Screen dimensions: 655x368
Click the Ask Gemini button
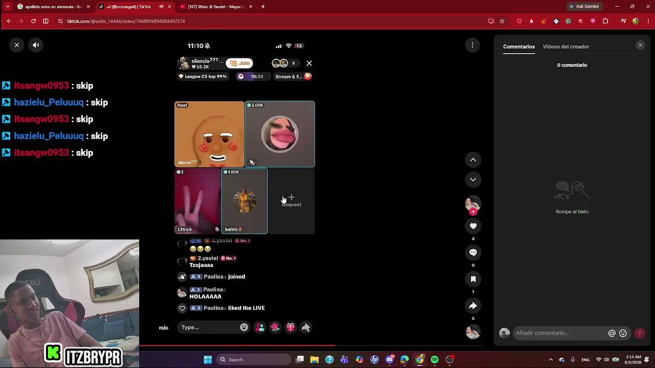[x=583, y=7]
